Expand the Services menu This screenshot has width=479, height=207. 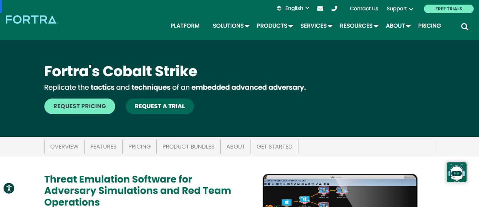[316, 26]
